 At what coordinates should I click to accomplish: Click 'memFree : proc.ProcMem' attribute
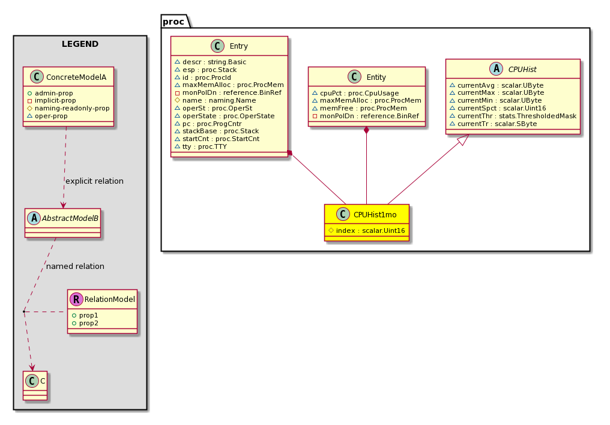[x=363, y=108]
